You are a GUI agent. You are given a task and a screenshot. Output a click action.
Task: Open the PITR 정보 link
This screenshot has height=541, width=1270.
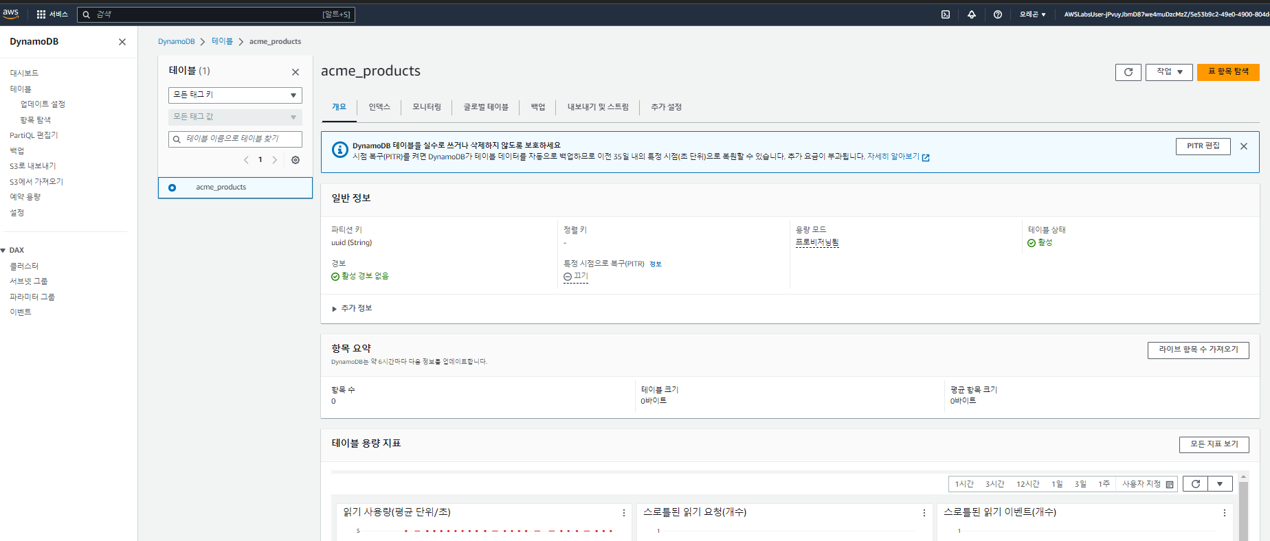pyautogui.click(x=656, y=264)
